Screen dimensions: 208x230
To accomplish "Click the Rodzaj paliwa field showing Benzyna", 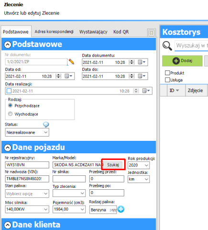I will 103,209.
